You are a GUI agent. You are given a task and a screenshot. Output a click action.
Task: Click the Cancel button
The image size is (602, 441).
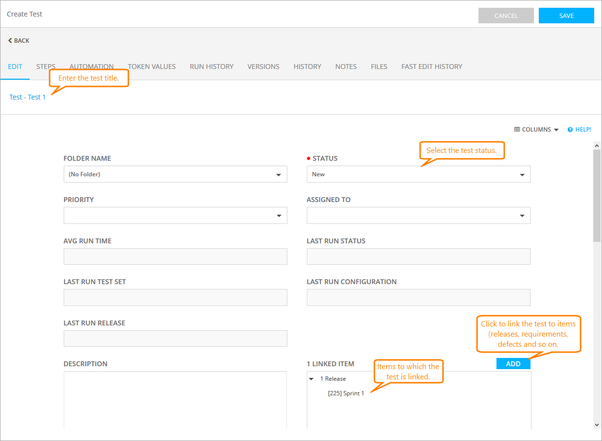coord(506,16)
